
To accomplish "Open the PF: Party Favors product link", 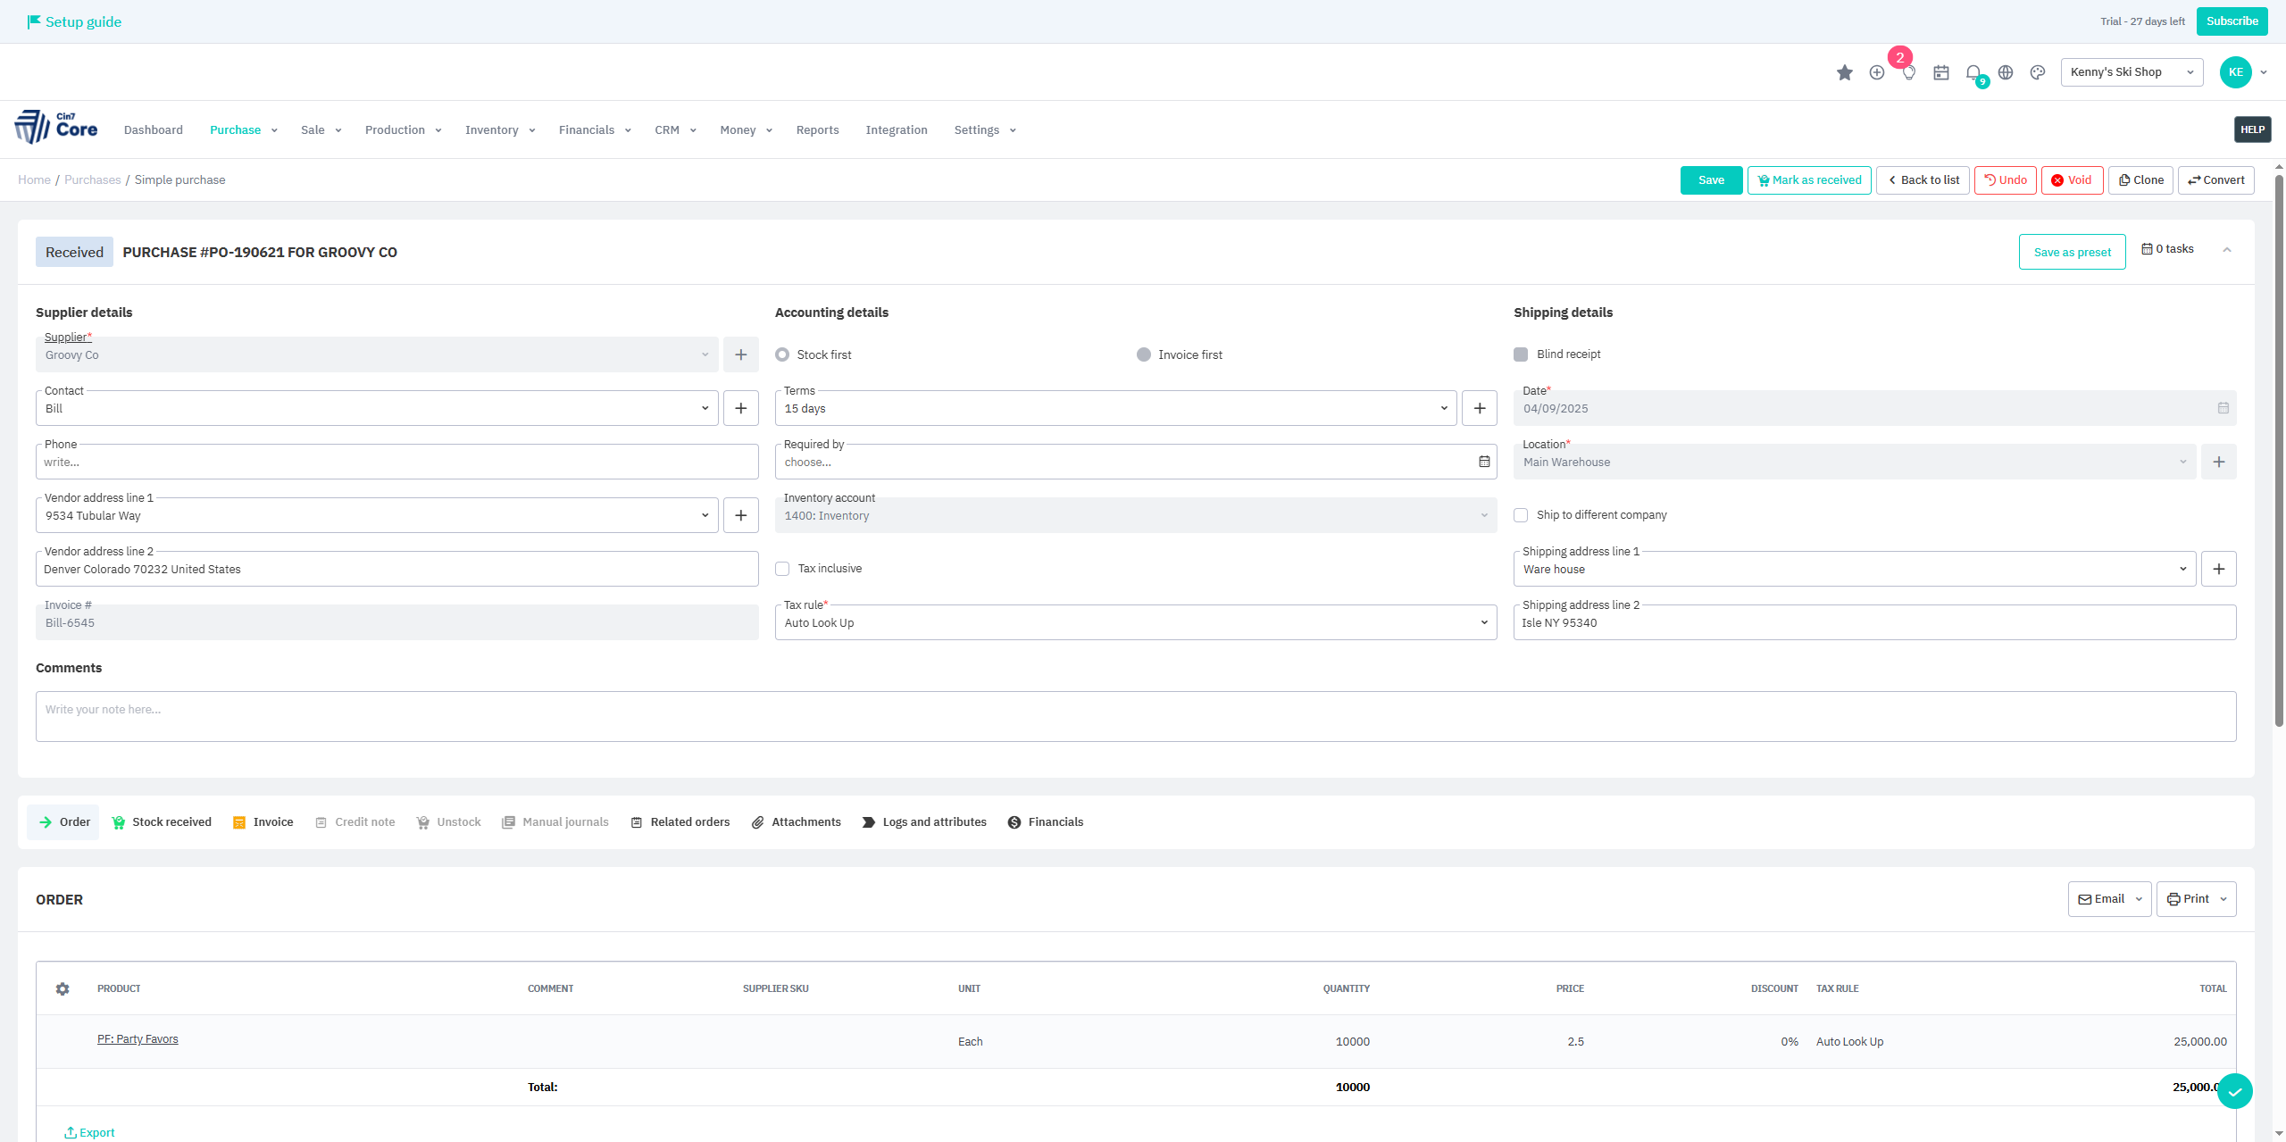I will tap(138, 1039).
